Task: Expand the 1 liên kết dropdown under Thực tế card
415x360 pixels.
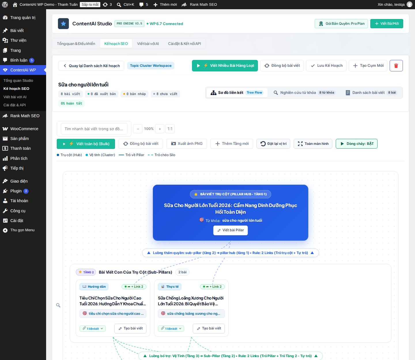Action: tap(171, 329)
